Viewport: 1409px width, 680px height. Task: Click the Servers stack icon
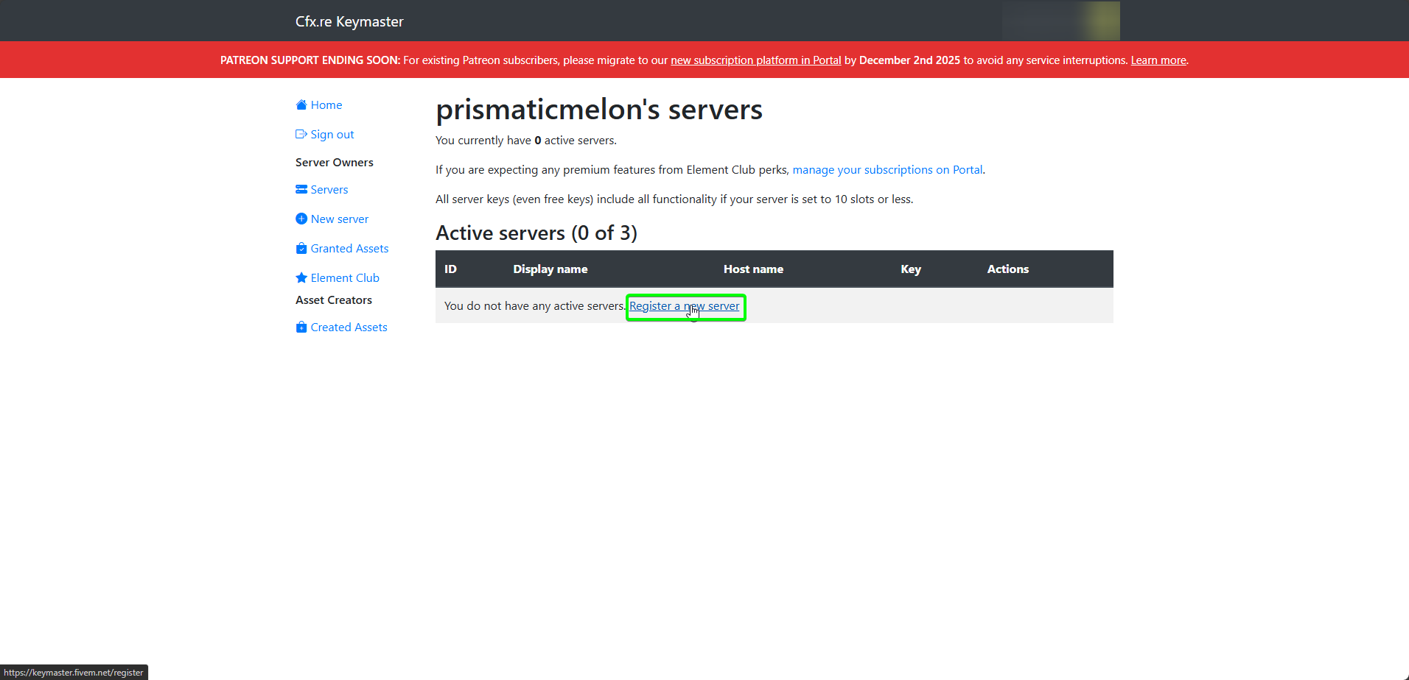pos(301,189)
